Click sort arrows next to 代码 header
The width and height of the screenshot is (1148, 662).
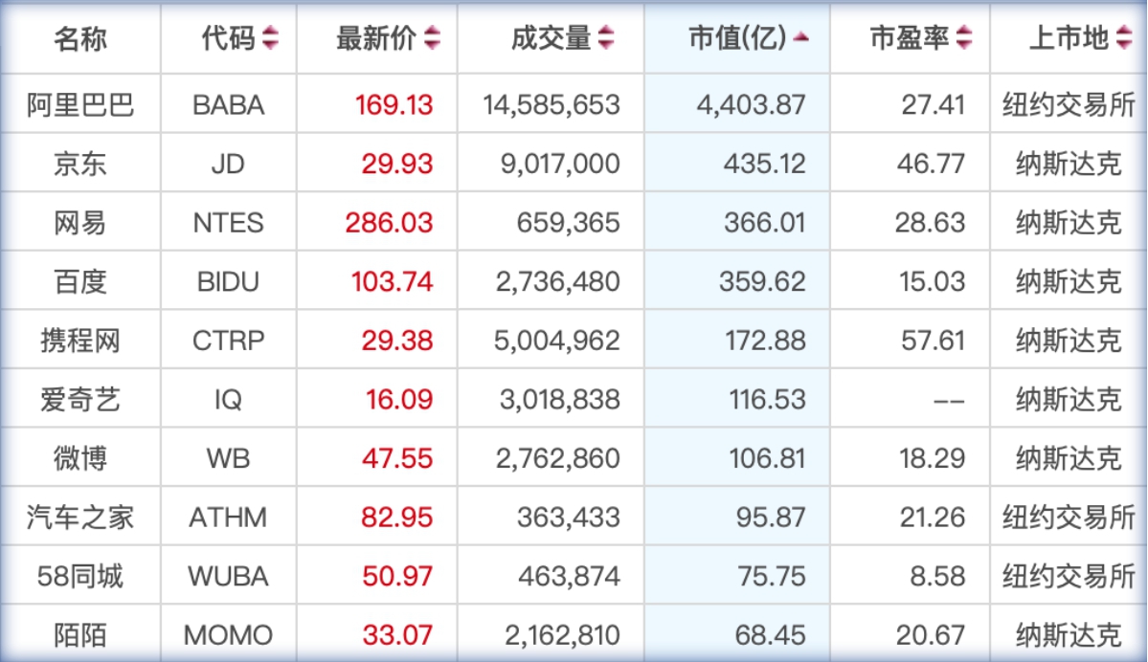(271, 38)
